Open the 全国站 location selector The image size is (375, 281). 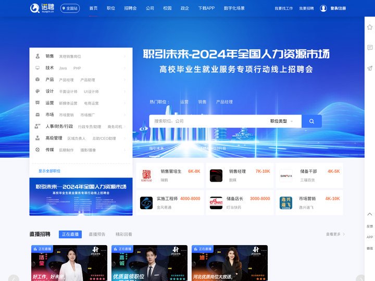click(x=70, y=8)
